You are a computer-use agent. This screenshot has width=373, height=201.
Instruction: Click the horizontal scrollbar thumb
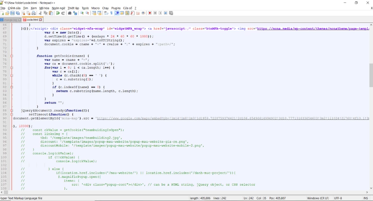[6, 192]
